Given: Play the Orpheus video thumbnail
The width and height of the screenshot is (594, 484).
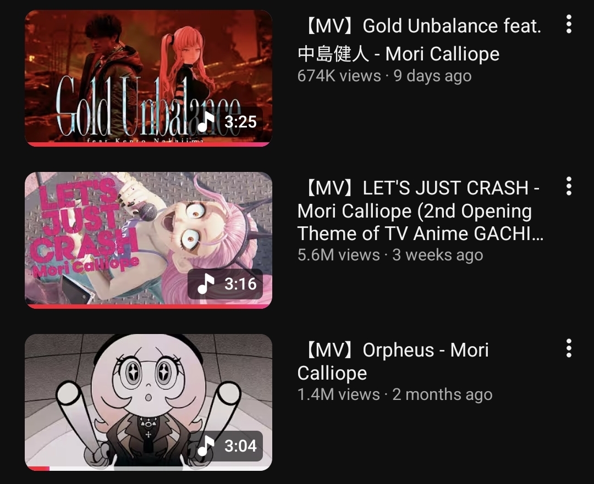Looking at the screenshot, I should tap(148, 402).
